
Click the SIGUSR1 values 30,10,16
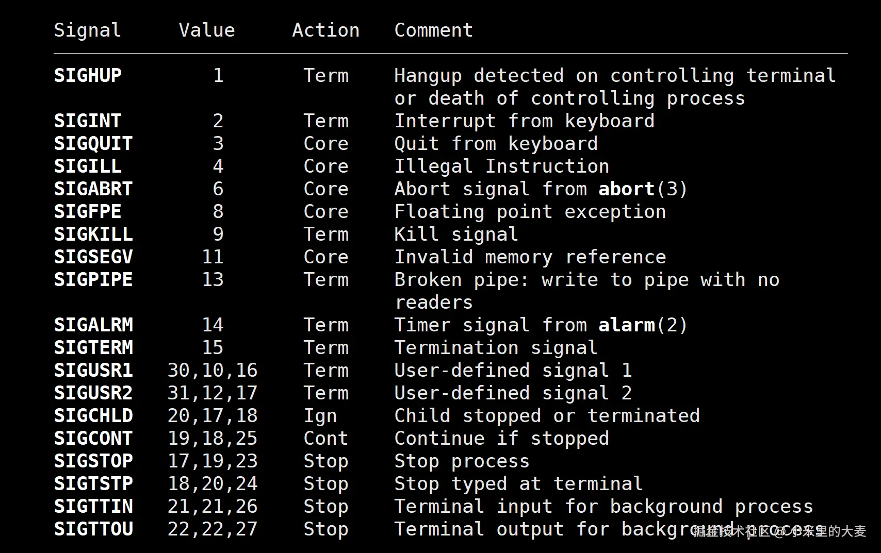coord(213,371)
